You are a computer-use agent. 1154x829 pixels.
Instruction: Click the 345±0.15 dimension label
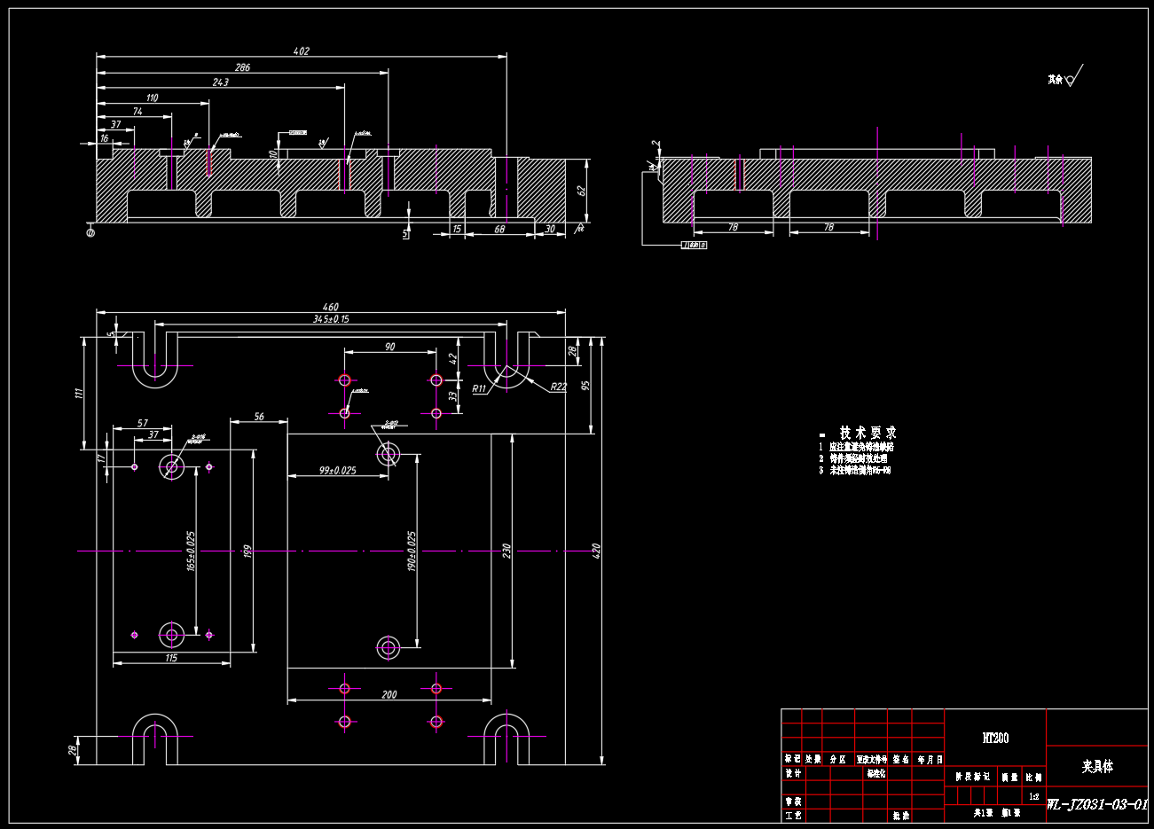[x=331, y=319]
